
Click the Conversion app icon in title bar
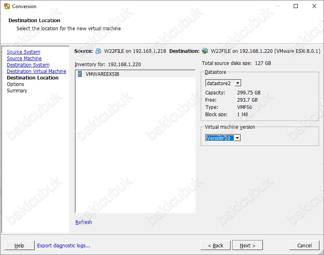point(7,6)
